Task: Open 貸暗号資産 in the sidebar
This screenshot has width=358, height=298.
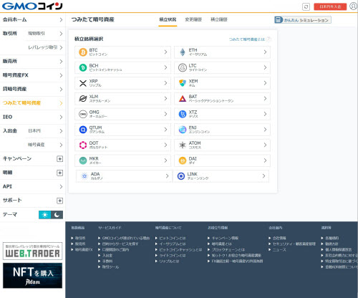Action: 32,89
